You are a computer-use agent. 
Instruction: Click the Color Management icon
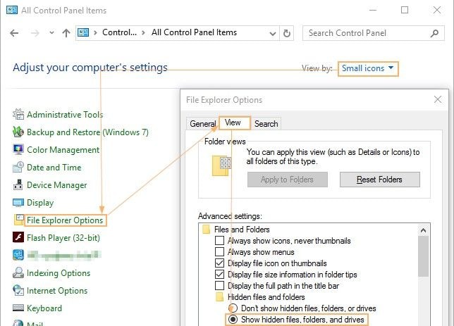(x=18, y=150)
